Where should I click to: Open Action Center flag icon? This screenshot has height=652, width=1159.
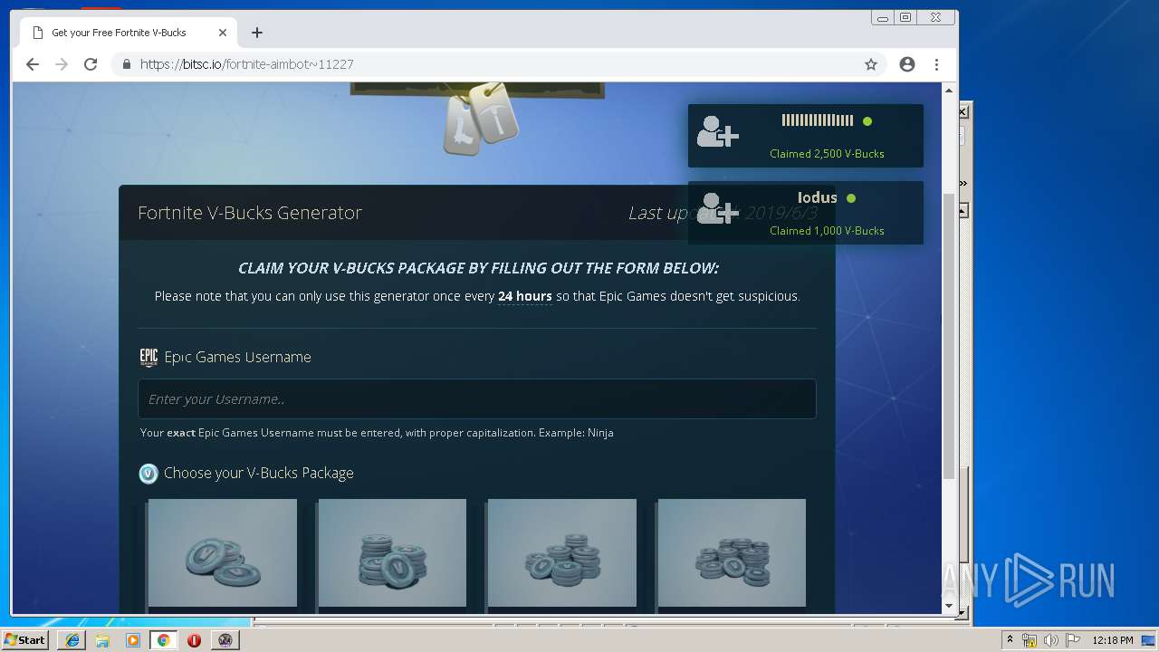1072,640
